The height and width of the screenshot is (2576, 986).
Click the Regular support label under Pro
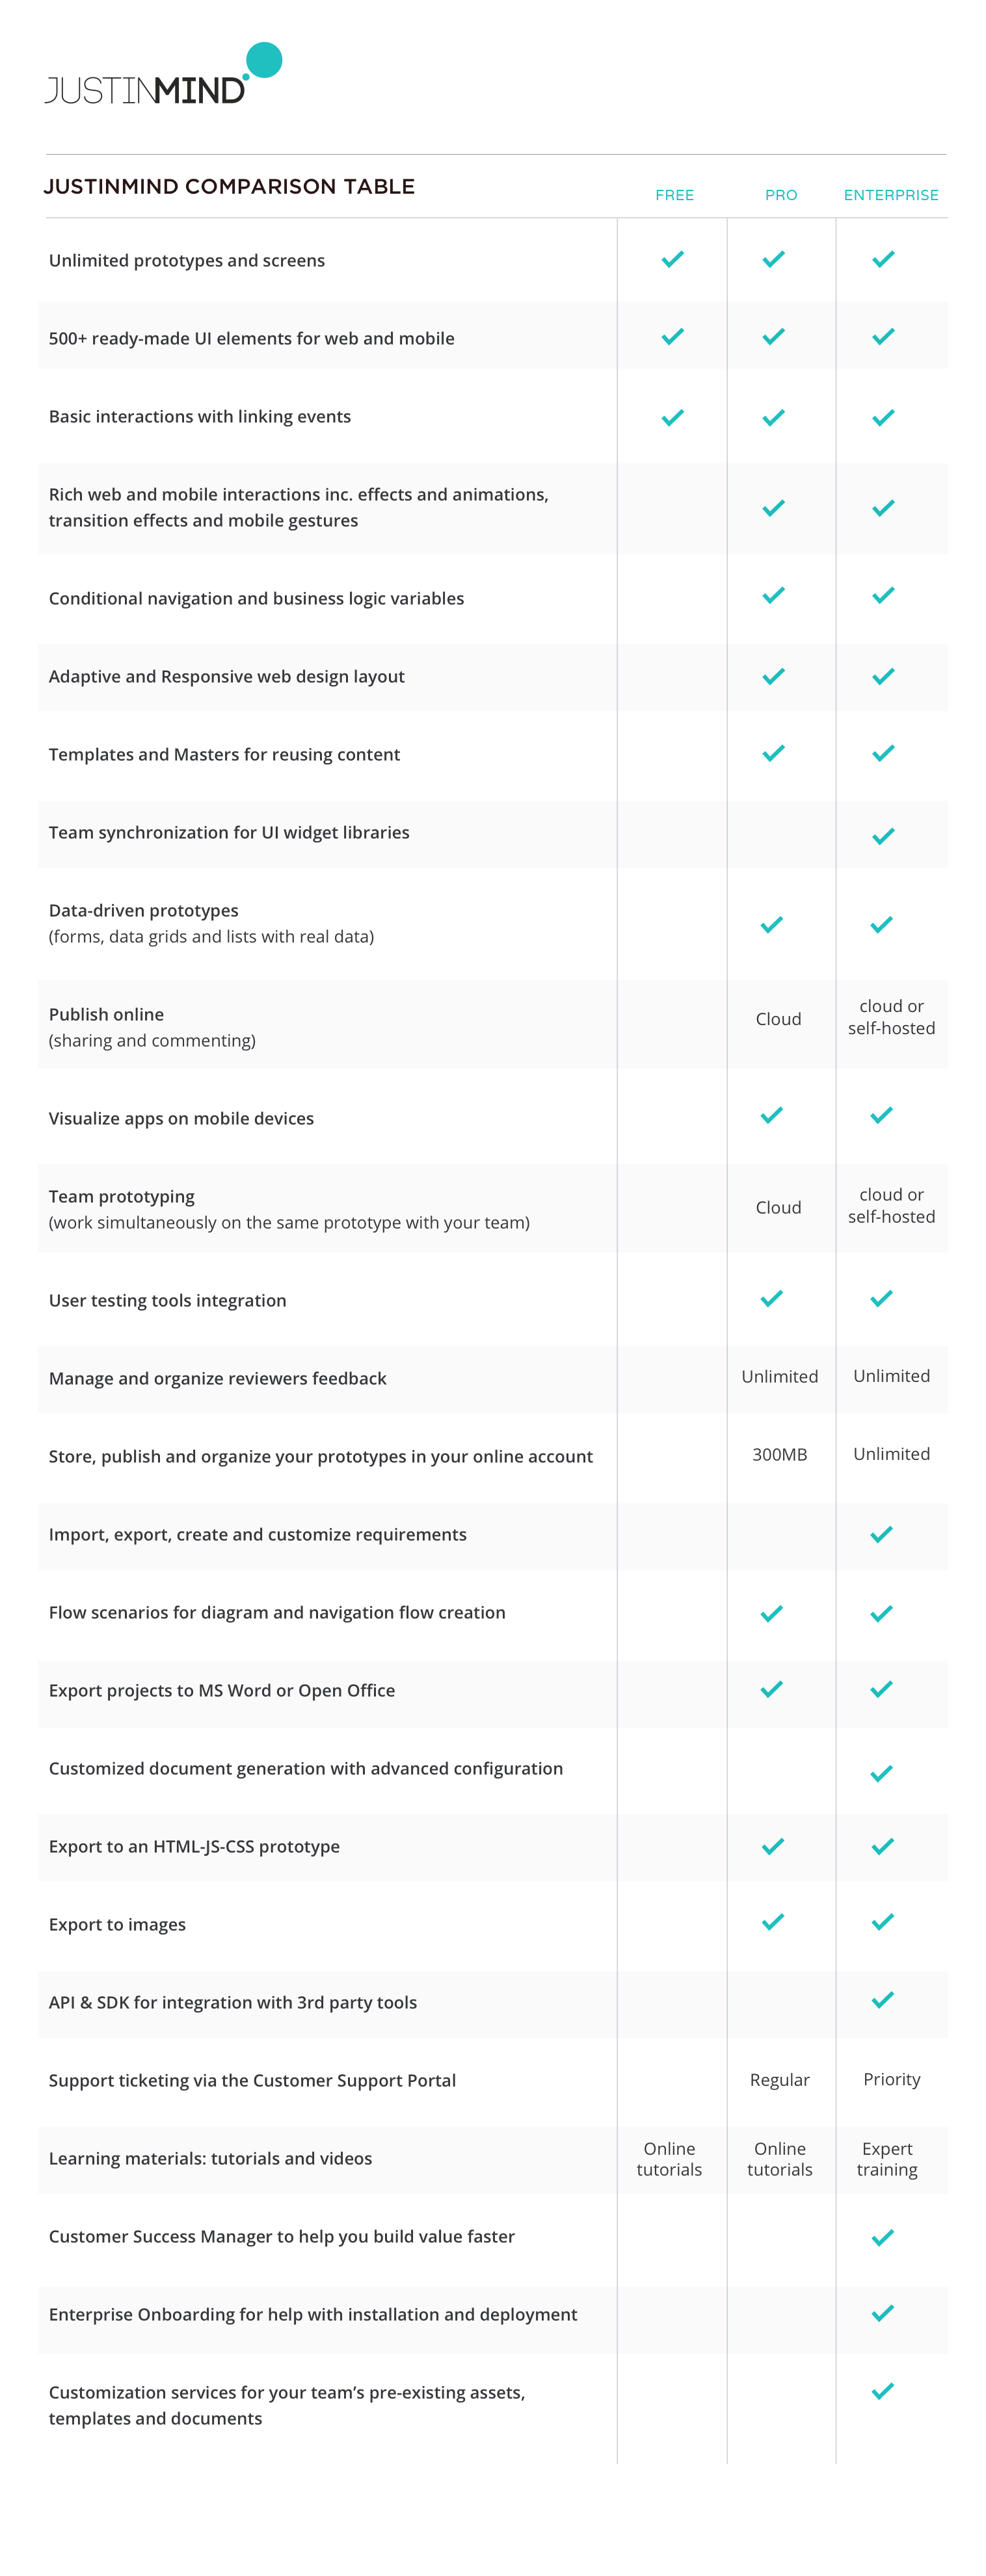(779, 2079)
